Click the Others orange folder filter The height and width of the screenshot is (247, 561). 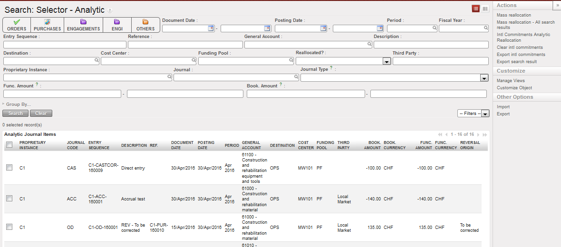[x=145, y=25]
